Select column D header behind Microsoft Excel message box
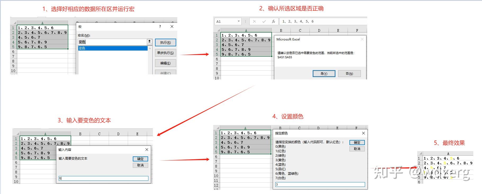The height and width of the screenshot is (194, 482). (x=319, y=30)
